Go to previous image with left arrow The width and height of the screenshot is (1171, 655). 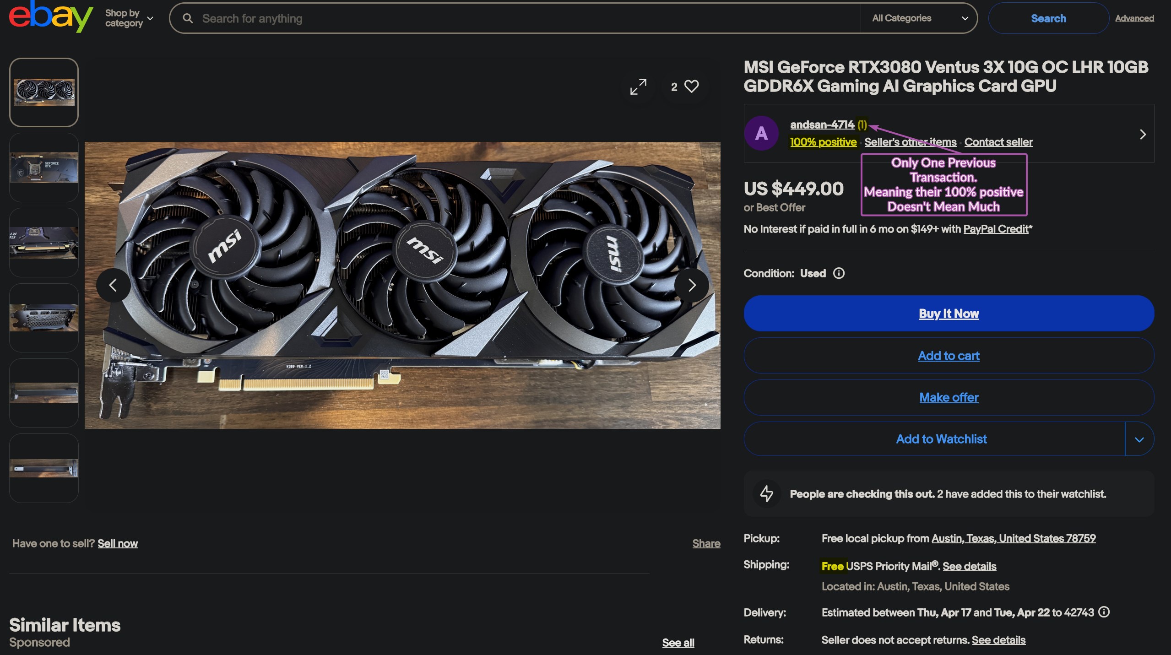pos(113,285)
